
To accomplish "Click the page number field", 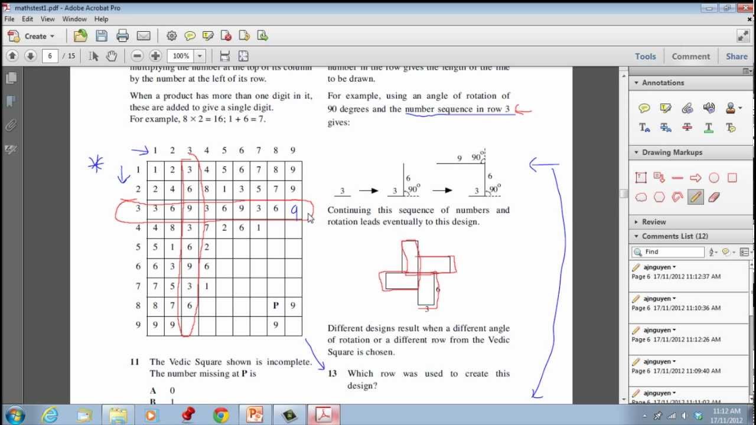I will pos(50,56).
